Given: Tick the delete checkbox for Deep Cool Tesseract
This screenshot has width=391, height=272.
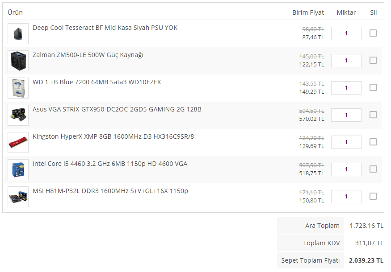Looking at the screenshot, I should [373, 33].
